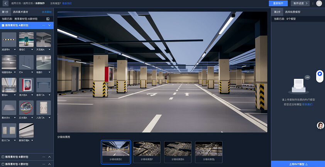This screenshot has height=167, width=325.
Task: Collapse the A素材包 section chevron
Action: [49, 25]
